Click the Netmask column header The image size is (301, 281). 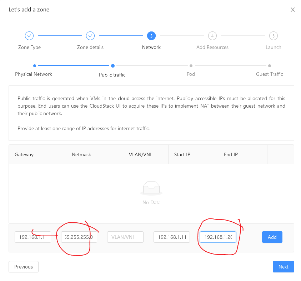coord(95,154)
